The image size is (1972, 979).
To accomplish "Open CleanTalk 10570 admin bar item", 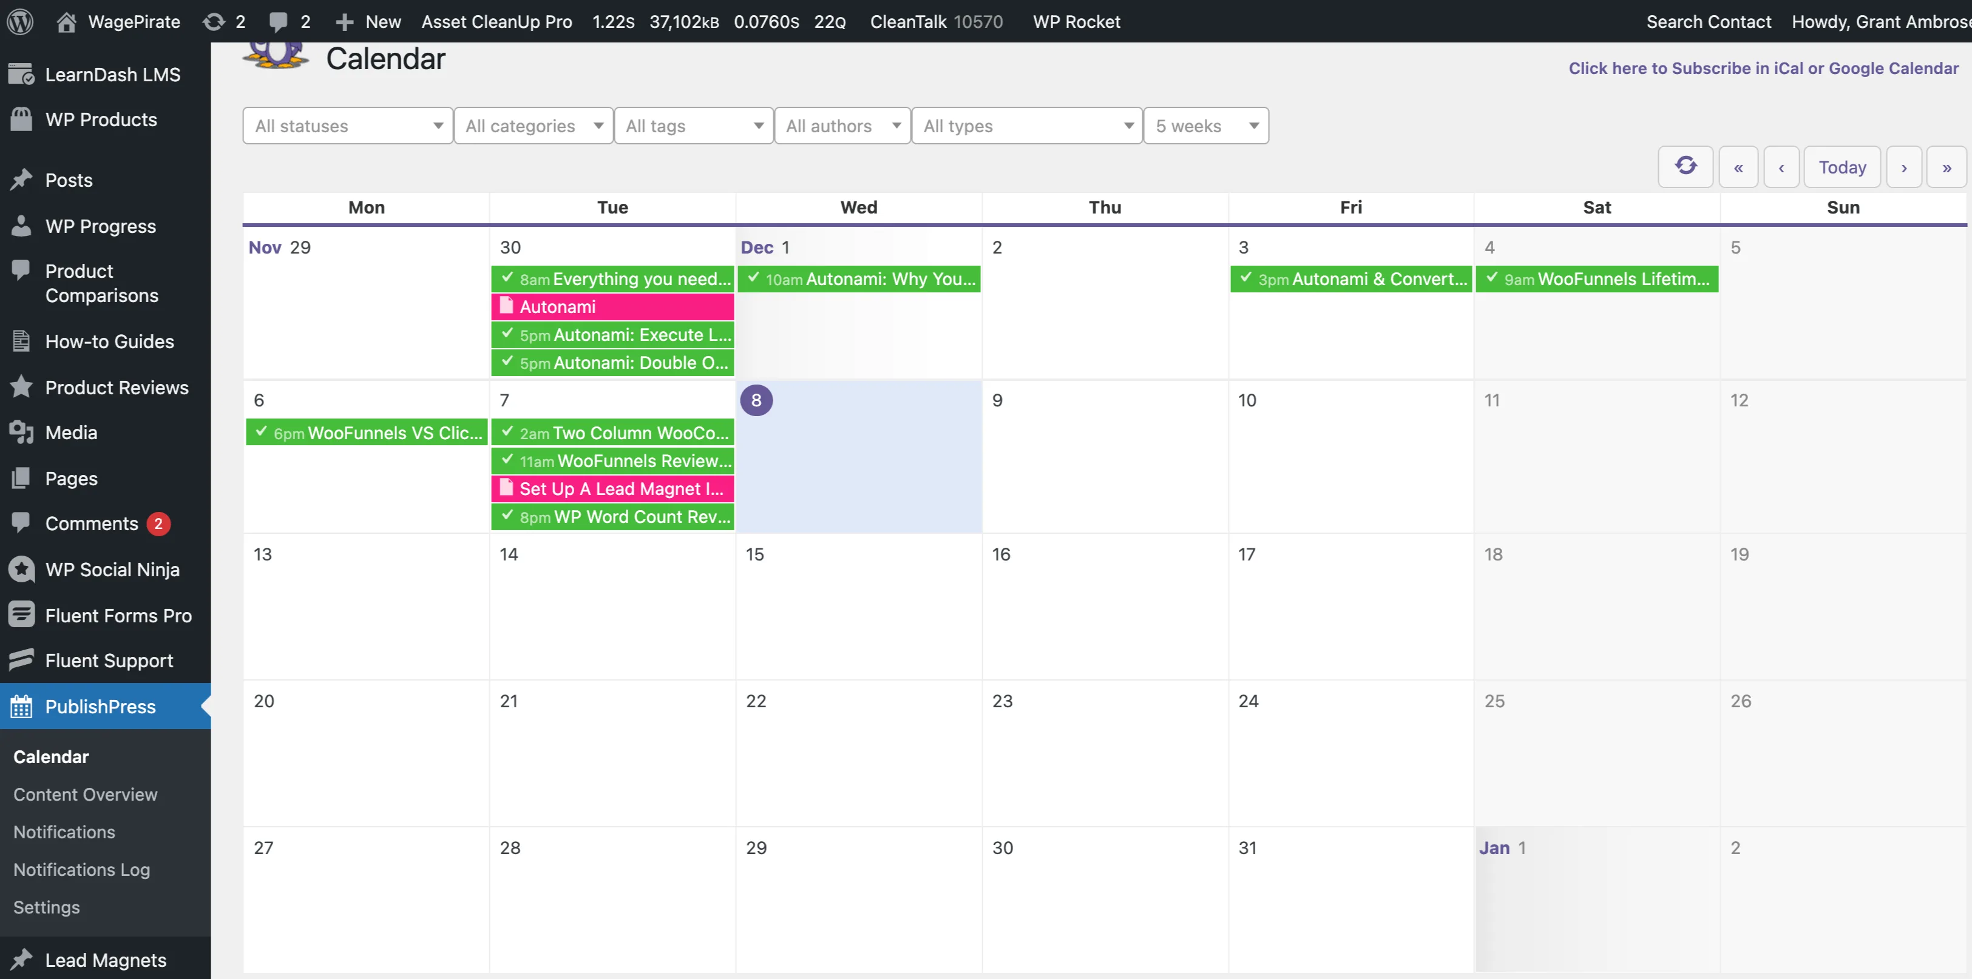I will 937,21.
